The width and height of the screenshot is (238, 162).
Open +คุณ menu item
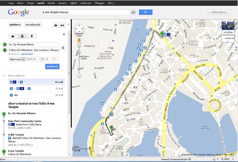pyautogui.click(x=11, y=3)
